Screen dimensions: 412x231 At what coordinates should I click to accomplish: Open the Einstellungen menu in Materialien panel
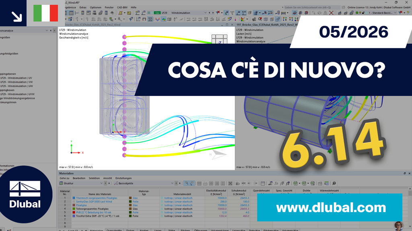tap(123, 178)
